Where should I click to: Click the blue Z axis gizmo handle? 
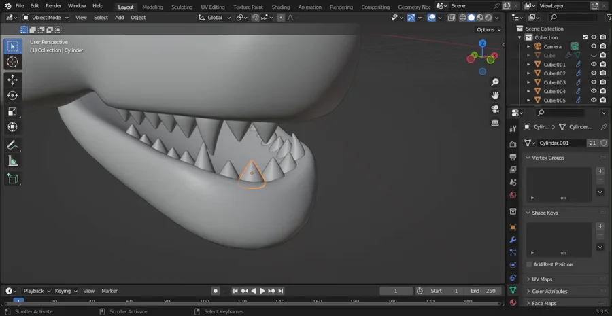tap(483, 43)
